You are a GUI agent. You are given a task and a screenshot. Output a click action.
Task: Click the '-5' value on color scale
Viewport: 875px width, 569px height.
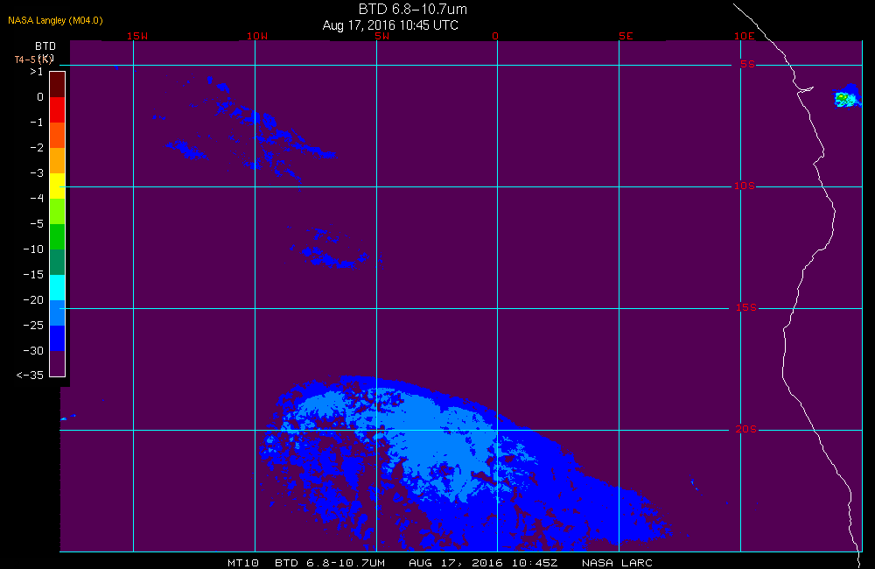click(36, 224)
